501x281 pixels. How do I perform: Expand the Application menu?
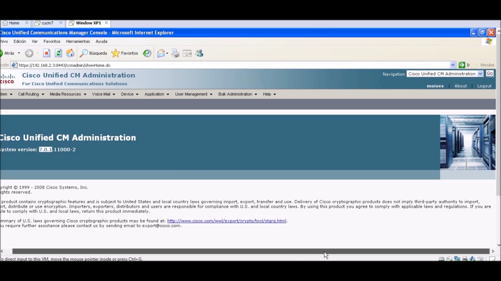point(157,94)
